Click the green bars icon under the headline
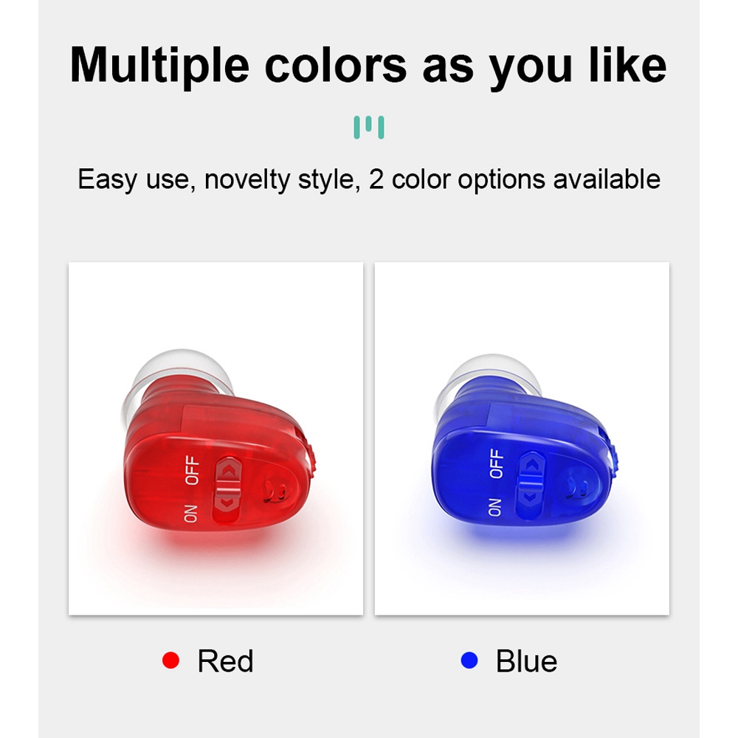 (369, 128)
